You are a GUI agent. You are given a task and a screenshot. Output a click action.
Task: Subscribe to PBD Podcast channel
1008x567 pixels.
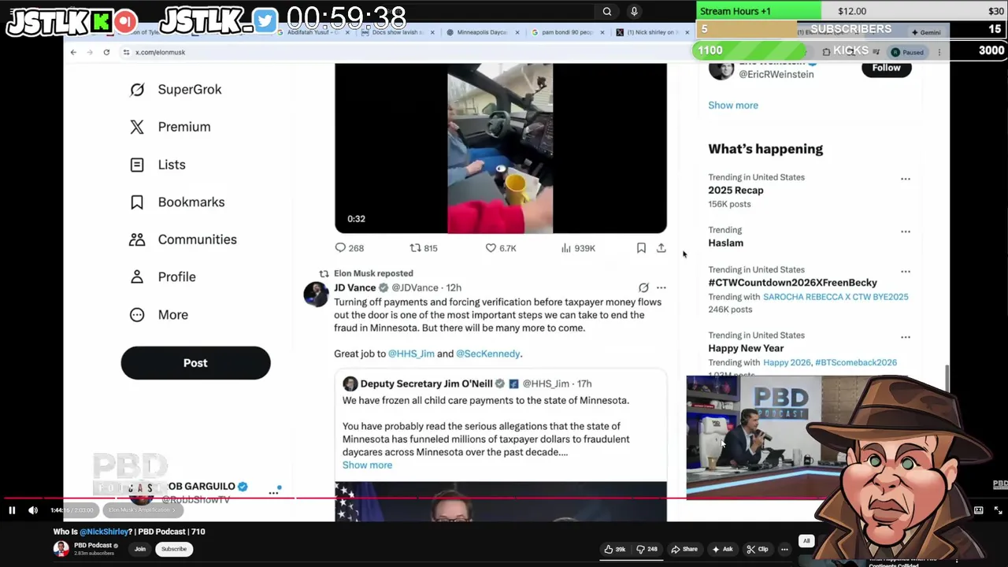(x=174, y=549)
